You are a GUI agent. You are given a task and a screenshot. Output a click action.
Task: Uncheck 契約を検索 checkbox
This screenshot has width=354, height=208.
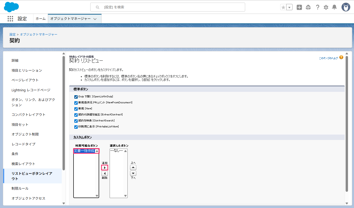click(76, 121)
